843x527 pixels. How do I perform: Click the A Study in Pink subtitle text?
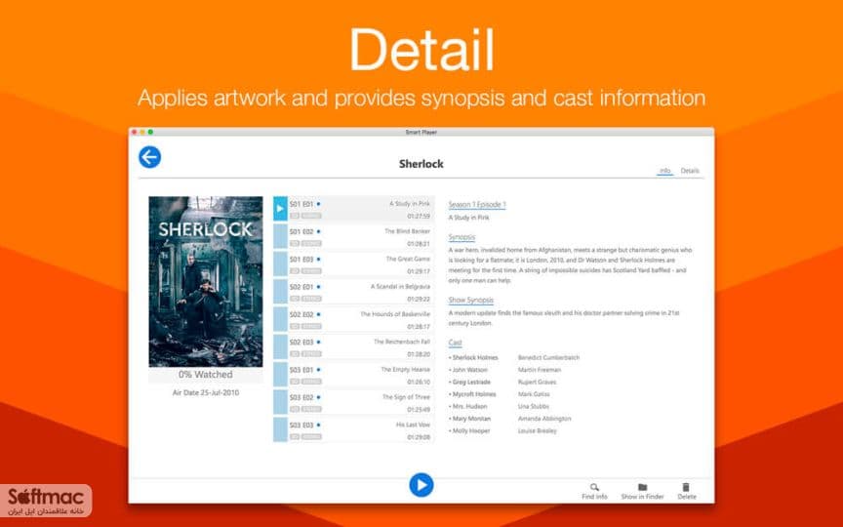(468, 218)
